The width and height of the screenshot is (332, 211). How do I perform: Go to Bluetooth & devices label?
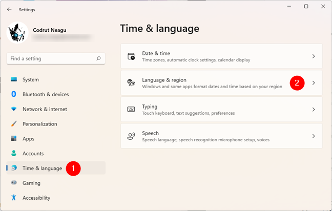[46, 94]
